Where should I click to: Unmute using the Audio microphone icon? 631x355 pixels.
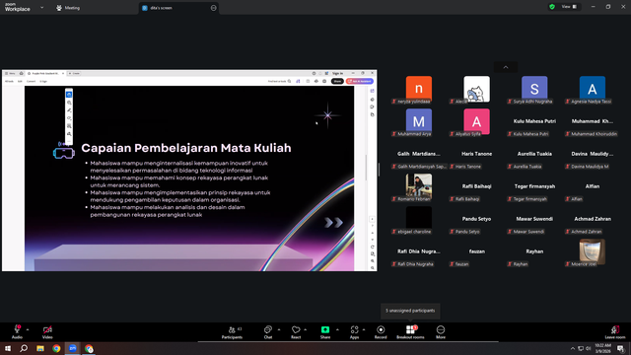[17, 329]
